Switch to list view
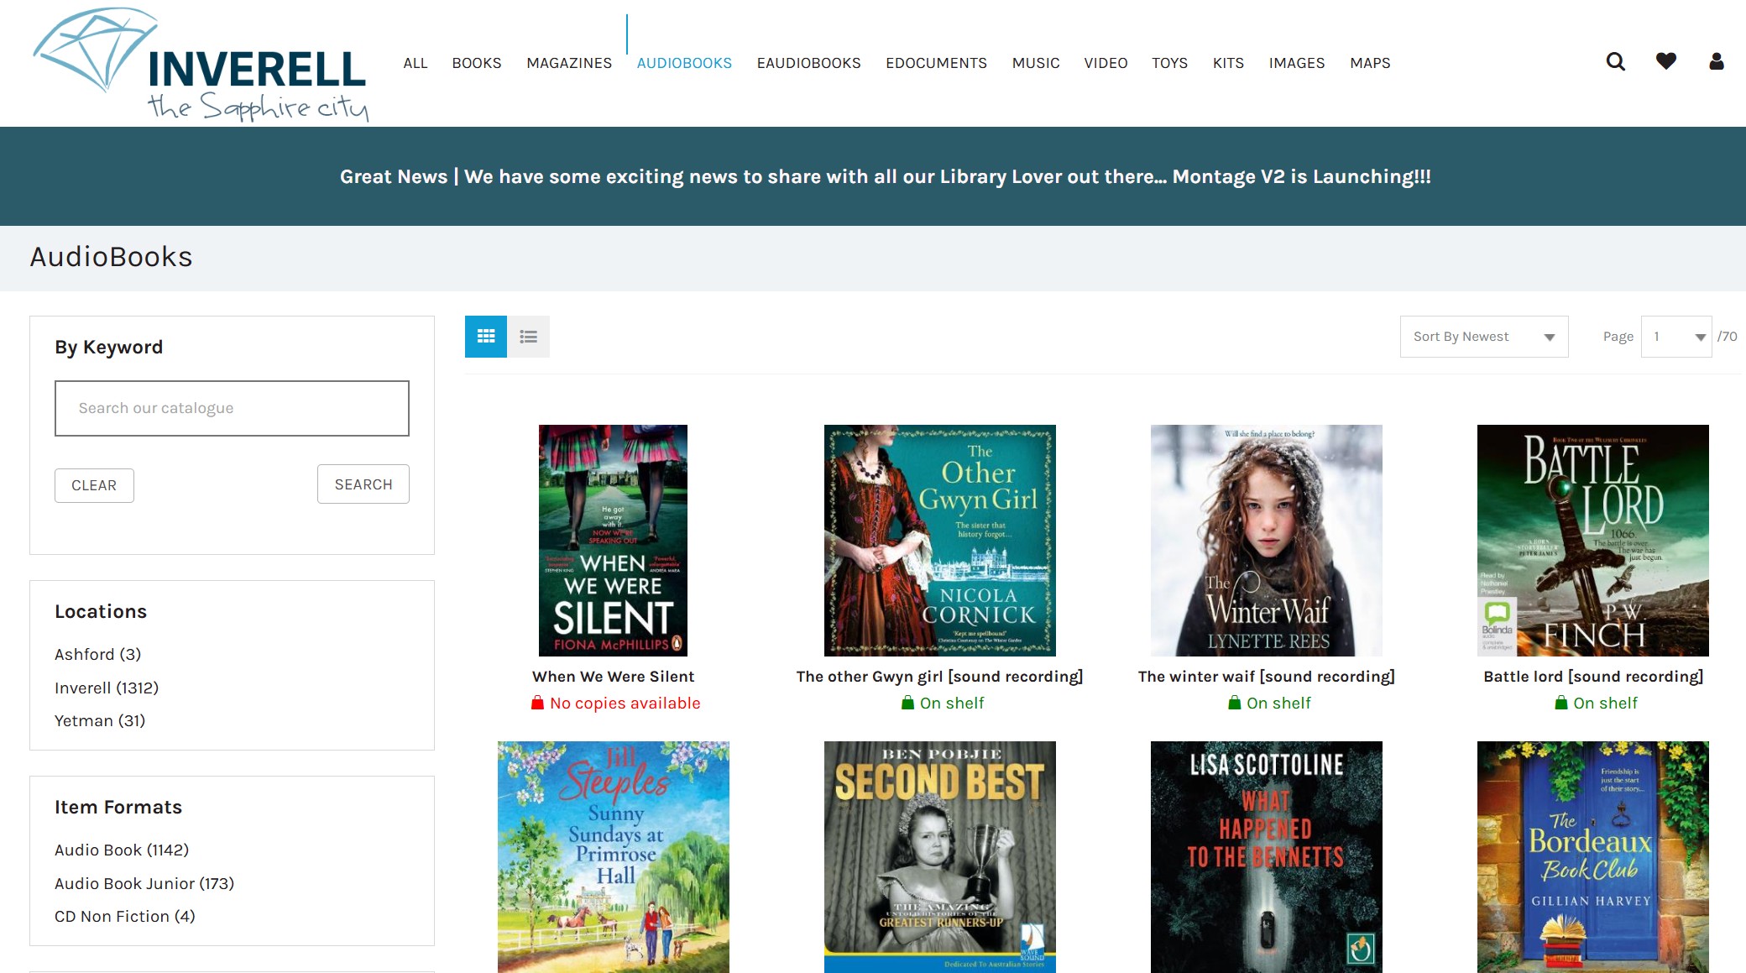The height and width of the screenshot is (973, 1746). coord(528,337)
